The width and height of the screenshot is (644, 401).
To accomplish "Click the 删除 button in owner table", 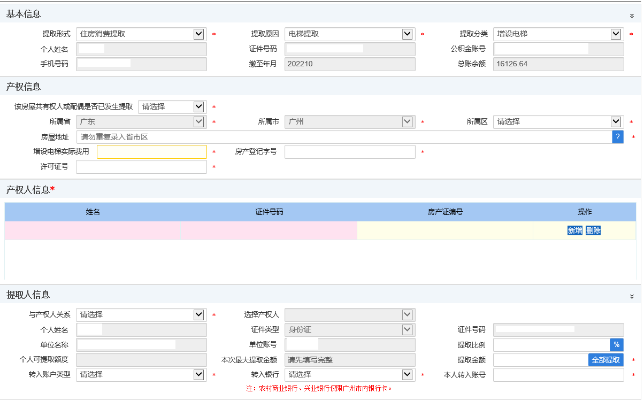I will click(x=593, y=230).
